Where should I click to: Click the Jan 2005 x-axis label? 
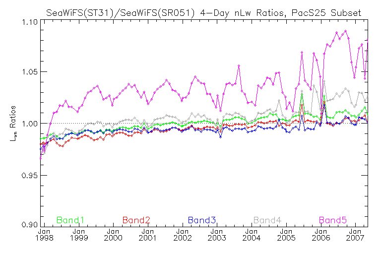(x=286, y=235)
